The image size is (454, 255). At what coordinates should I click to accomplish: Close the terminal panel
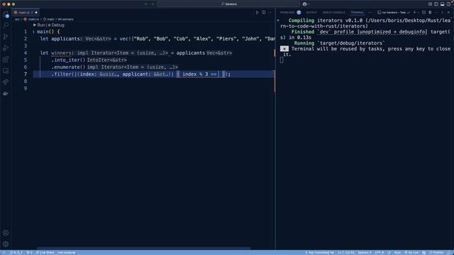click(448, 13)
